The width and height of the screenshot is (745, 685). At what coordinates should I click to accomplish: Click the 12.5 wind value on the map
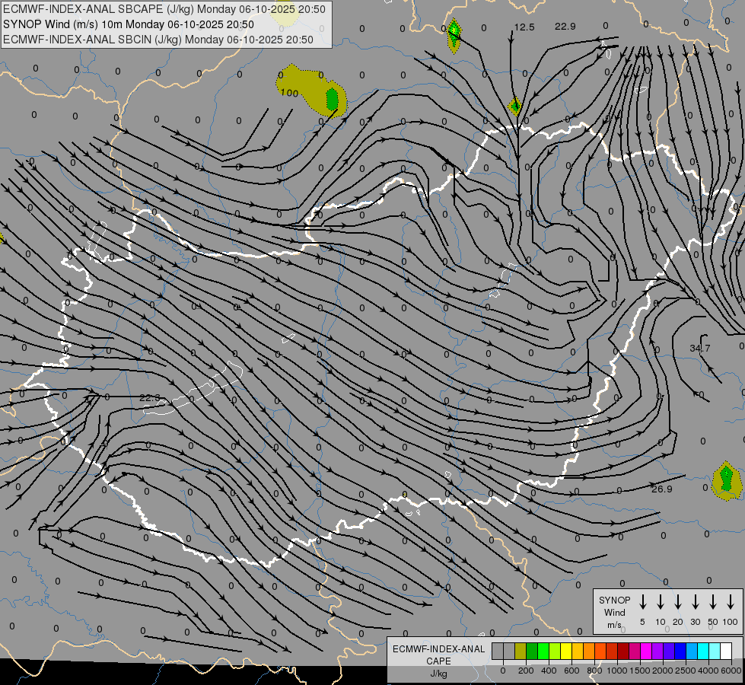tap(524, 27)
